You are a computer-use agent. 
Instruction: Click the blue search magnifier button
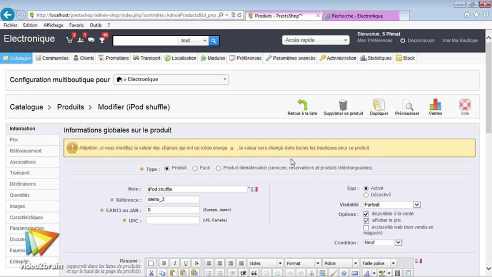(x=214, y=40)
